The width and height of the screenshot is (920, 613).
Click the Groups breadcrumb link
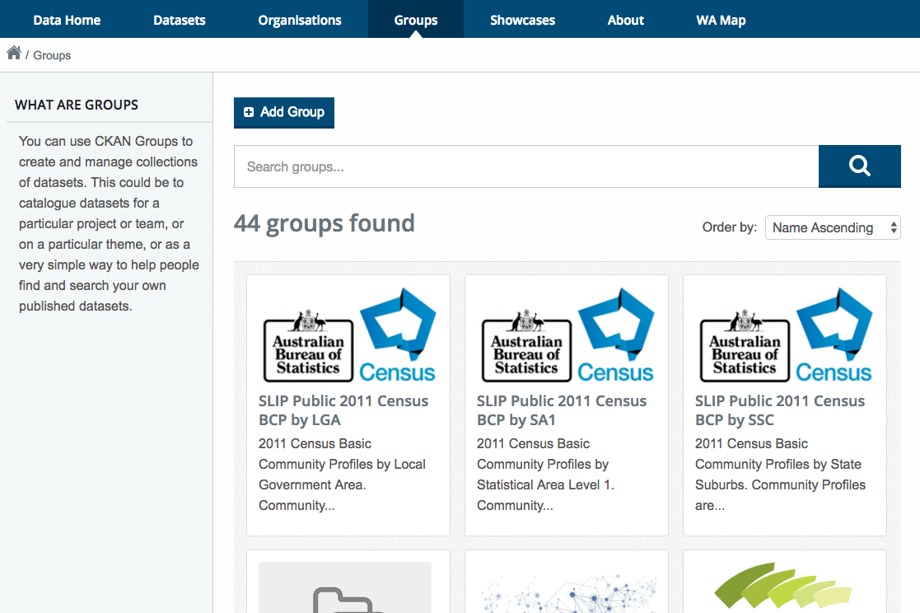(x=52, y=55)
